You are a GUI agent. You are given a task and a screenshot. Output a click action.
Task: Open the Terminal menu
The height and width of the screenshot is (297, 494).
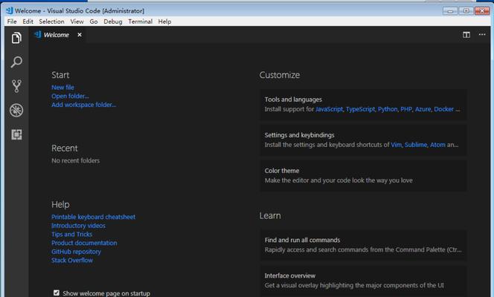(x=140, y=22)
